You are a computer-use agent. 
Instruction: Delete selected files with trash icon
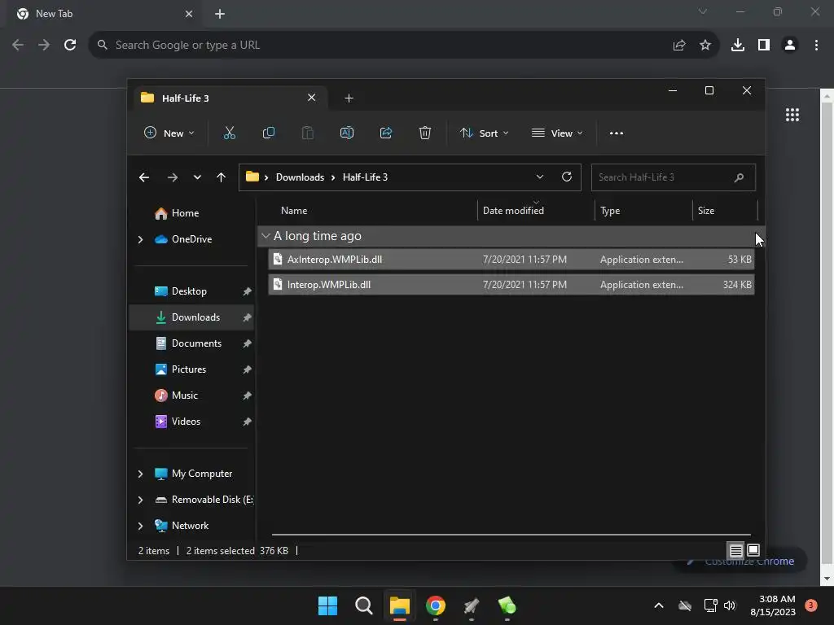(425, 133)
